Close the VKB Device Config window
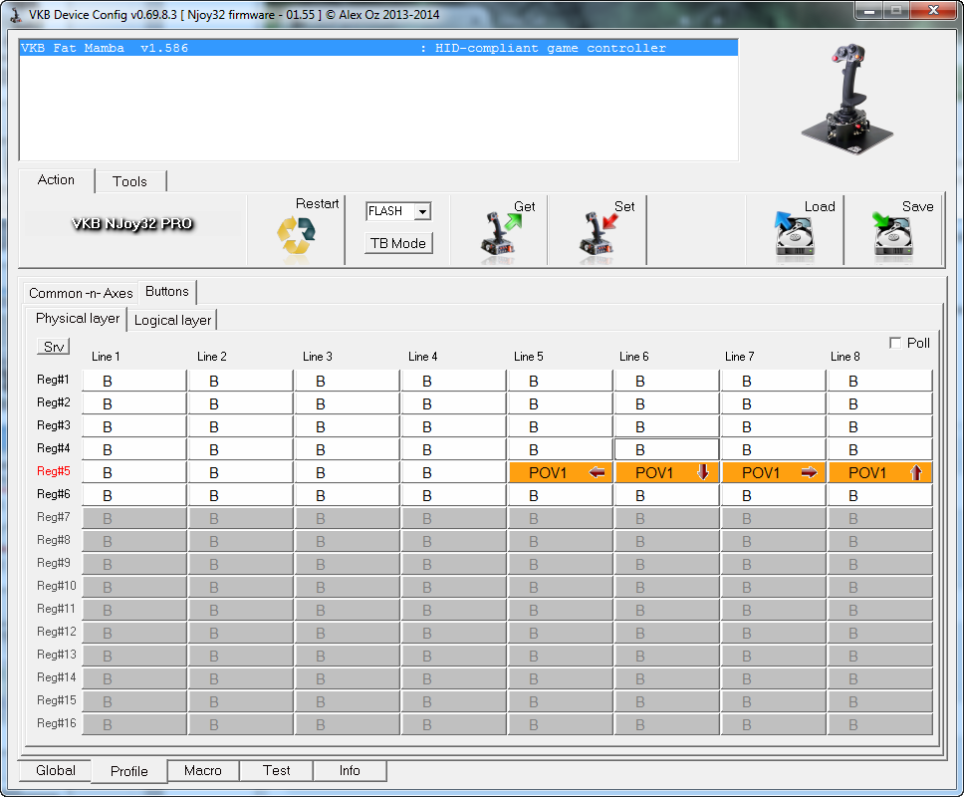This screenshot has height=797, width=964. pyautogui.click(x=933, y=10)
